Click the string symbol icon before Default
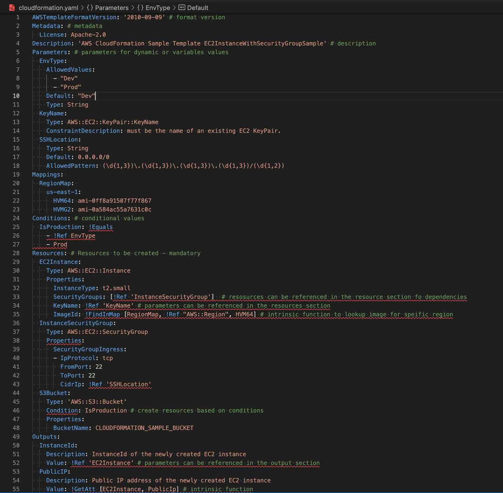Image resolution: width=503 pixels, height=493 pixels. point(182,8)
